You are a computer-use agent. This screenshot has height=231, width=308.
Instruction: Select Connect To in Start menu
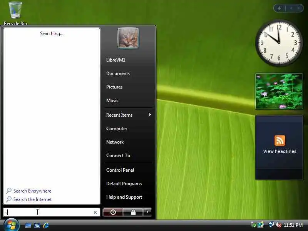[118, 156]
